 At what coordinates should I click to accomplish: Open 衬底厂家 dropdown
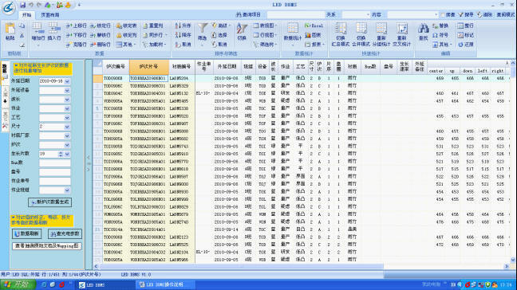[x=67, y=136]
